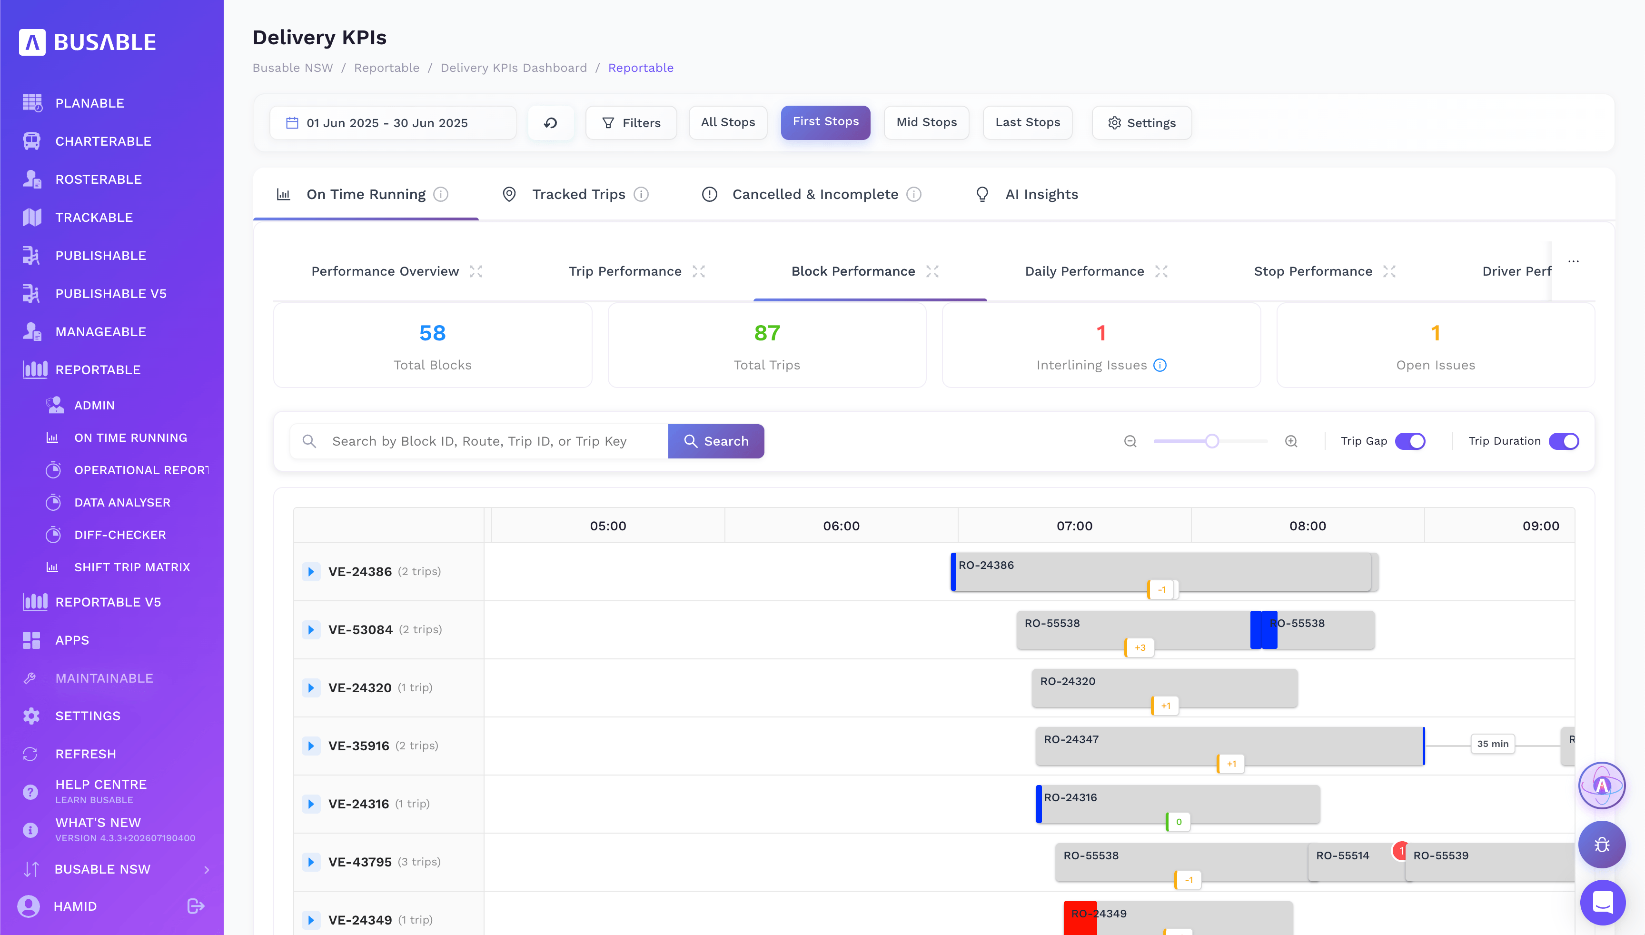
Task: Click the Daily Performance expand icon
Action: tap(1161, 272)
